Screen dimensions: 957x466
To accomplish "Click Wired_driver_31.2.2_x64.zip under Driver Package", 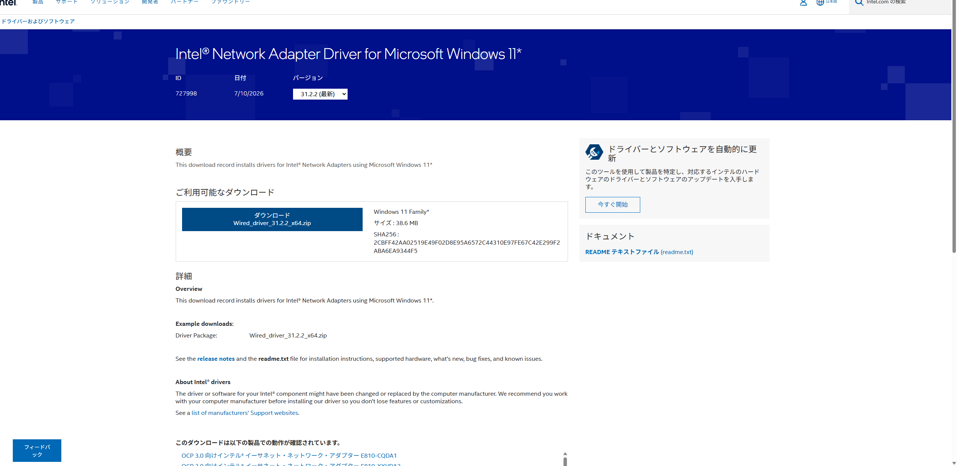I will [288, 336].
